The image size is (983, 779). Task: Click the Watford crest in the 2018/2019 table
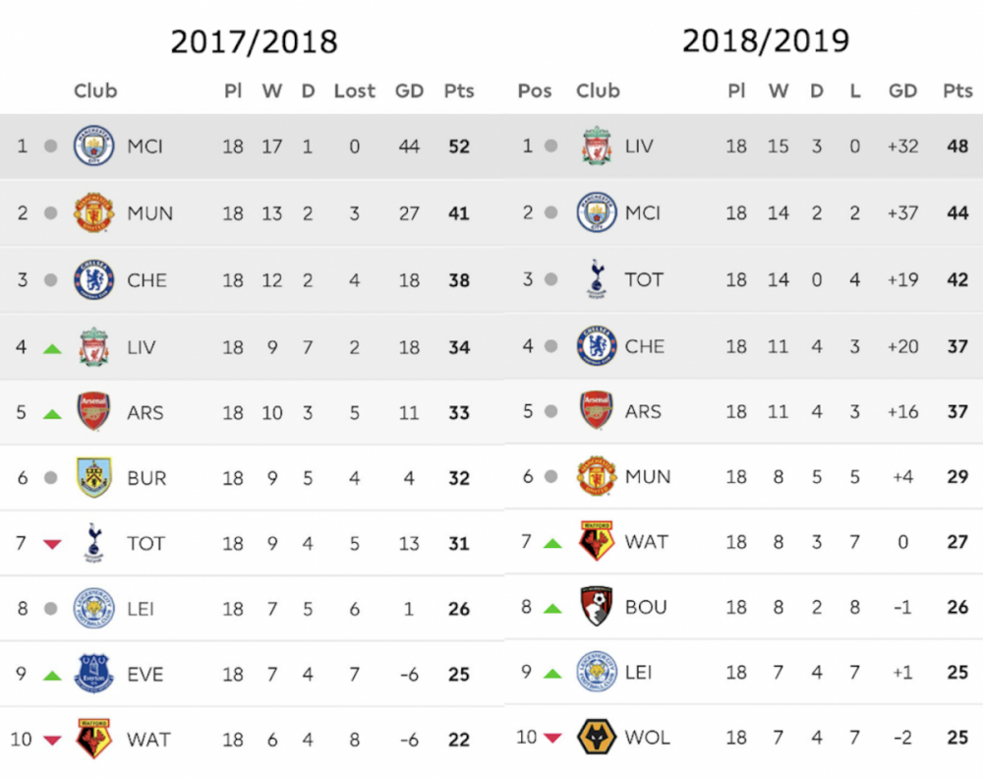pos(597,541)
